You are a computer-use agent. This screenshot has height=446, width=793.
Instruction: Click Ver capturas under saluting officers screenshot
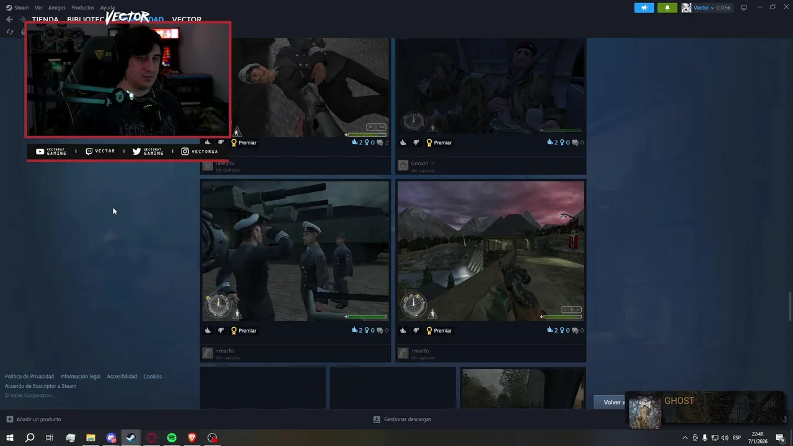[227, 357]
